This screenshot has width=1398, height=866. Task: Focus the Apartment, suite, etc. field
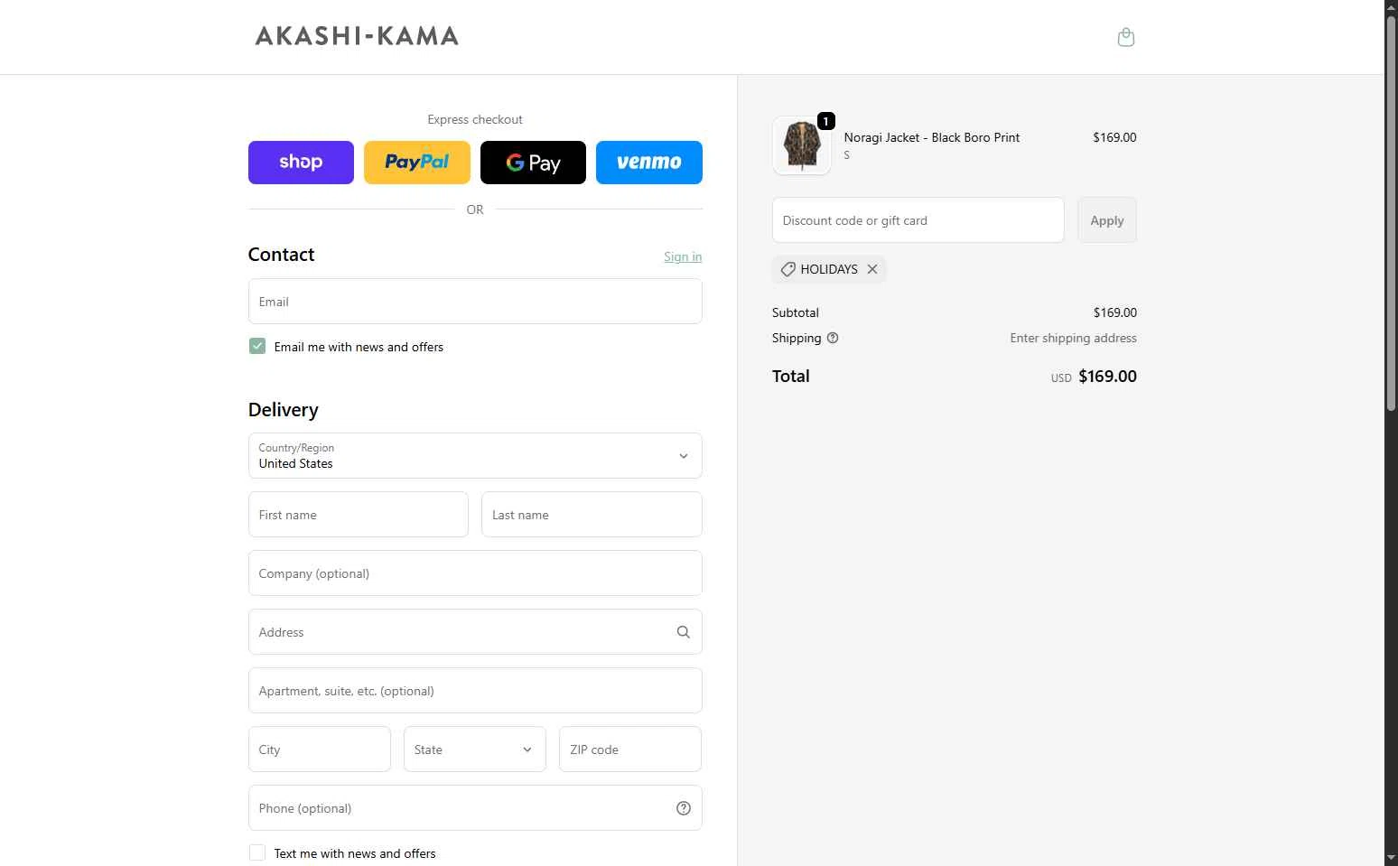point(475,691)
